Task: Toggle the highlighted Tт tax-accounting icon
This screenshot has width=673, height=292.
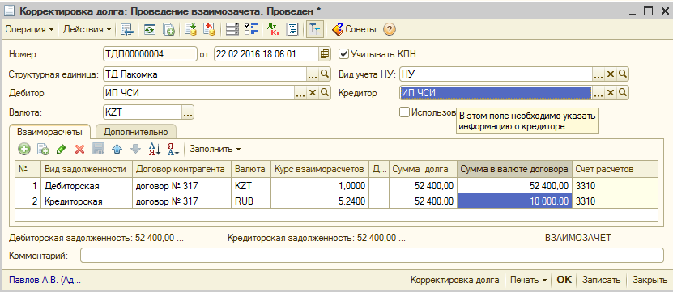Action: (314, 29)
